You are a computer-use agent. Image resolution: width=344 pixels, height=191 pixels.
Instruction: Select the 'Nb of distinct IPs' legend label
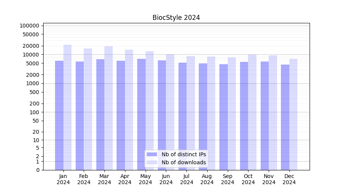(183, 154)
